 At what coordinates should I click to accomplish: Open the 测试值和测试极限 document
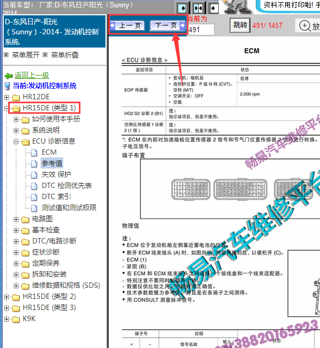point(69,208)
